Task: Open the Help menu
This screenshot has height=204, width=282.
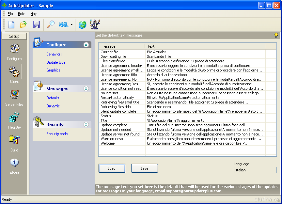Action: pyautogui.click(x=34, y=14)
